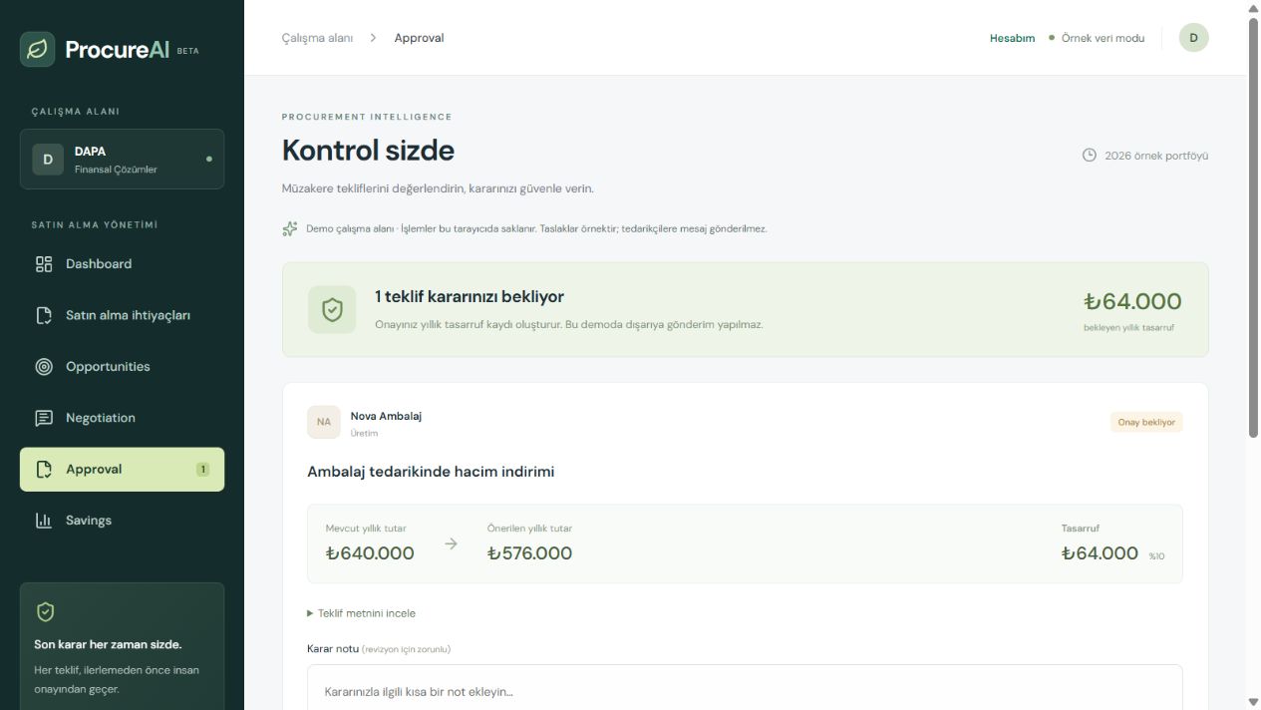Click the sparkle icon before Demo çalışma alanı
The width and height of the screenshot is (1261, 710).
pyautogui.click(x=290, y=228)
